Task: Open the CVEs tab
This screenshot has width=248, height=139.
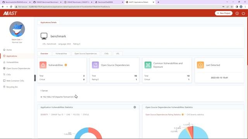Action: pyautogui.click(x=106, y=54)
